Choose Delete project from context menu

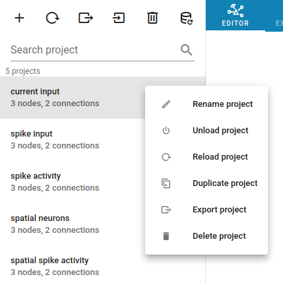(x=206, y=236)
